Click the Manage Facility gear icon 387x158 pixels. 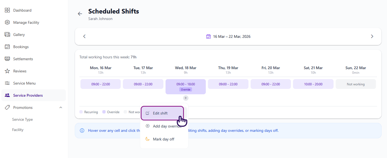point(7,22)
